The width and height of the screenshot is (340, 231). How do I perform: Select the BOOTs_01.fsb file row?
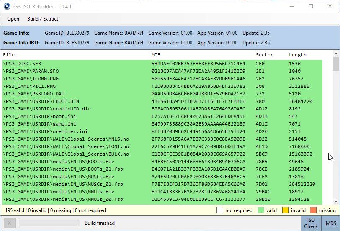[162, 169]
